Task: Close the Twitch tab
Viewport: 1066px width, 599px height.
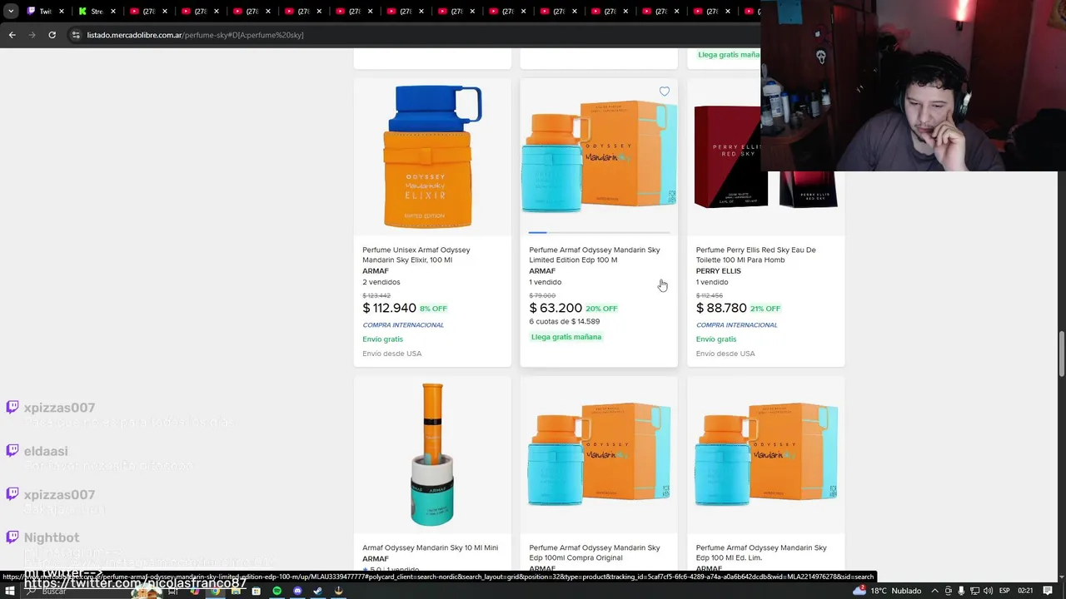Action: pos(62,12)
